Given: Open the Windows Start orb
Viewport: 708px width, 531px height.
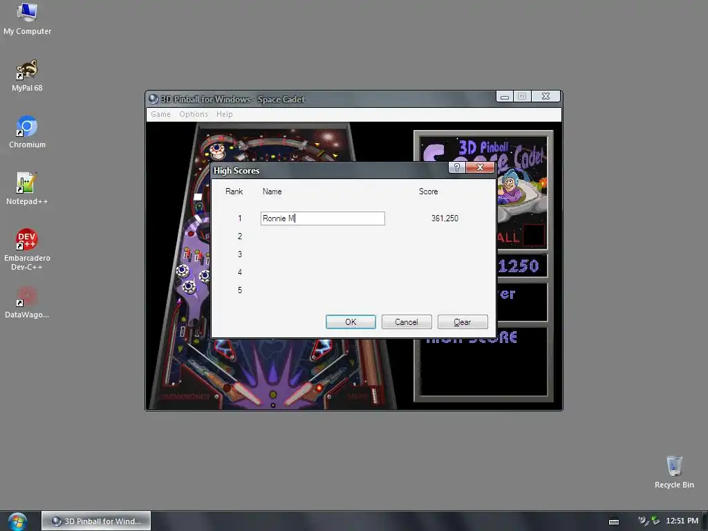Looking at the screenshot, I should 17,521.
